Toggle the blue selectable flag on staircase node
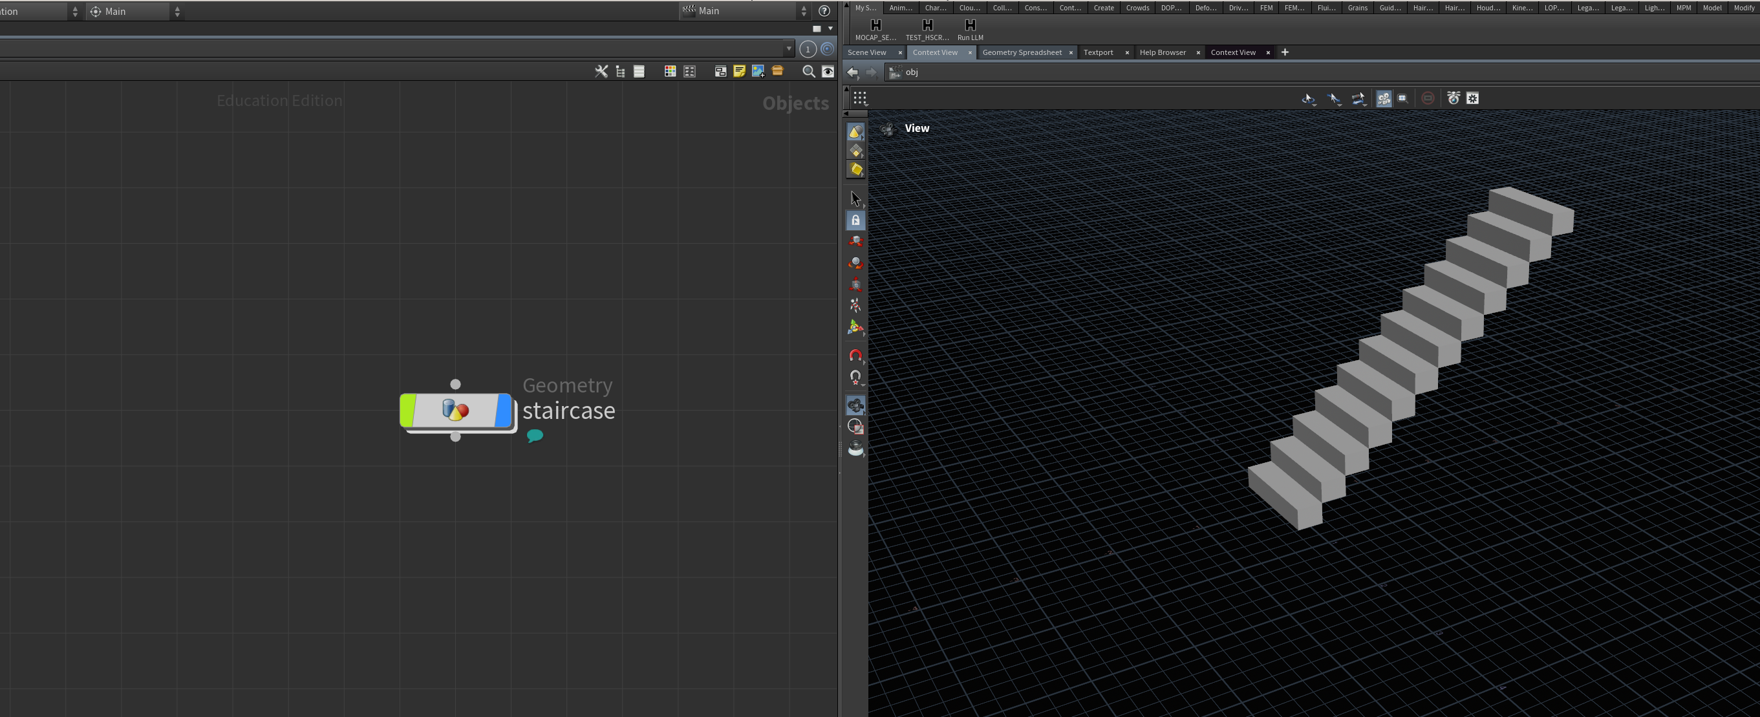This screenshot has height=717, width=1760. click(x=504, y=411)
